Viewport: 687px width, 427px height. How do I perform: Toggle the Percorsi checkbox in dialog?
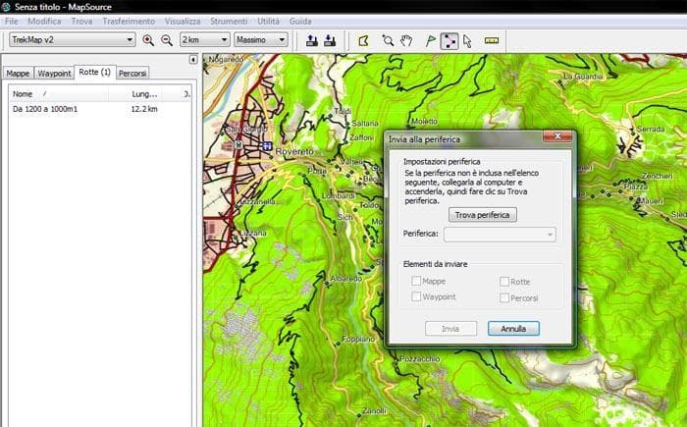[x=504, y=298]
